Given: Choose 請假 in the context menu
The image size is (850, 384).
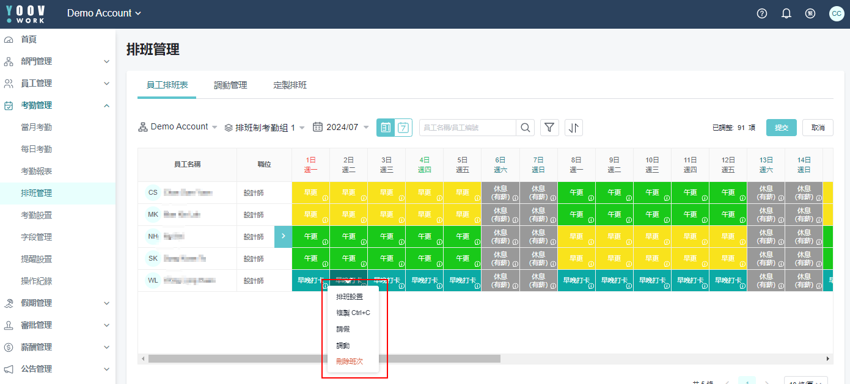Looking at the screenshot, I should 343,329.
